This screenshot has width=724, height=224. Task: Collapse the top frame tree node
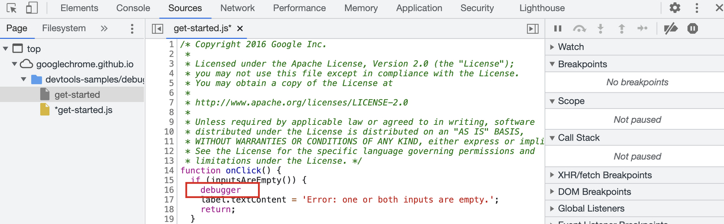(6, 49)
